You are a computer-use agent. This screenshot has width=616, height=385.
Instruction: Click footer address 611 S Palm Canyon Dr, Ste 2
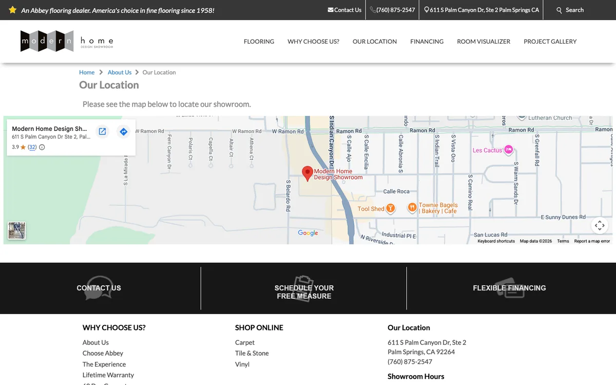pos(427,342)
